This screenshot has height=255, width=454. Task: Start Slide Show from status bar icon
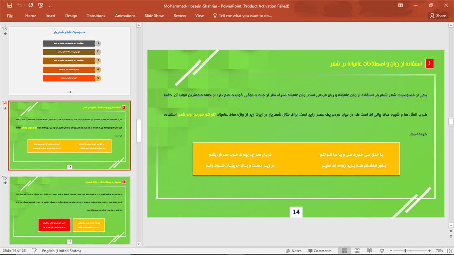click(x=382, y=251)
